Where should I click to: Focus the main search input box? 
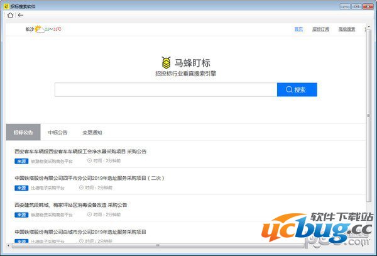coord(166,89)
